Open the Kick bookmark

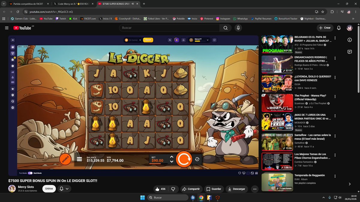pyautogui.click(x=73, y=19)
